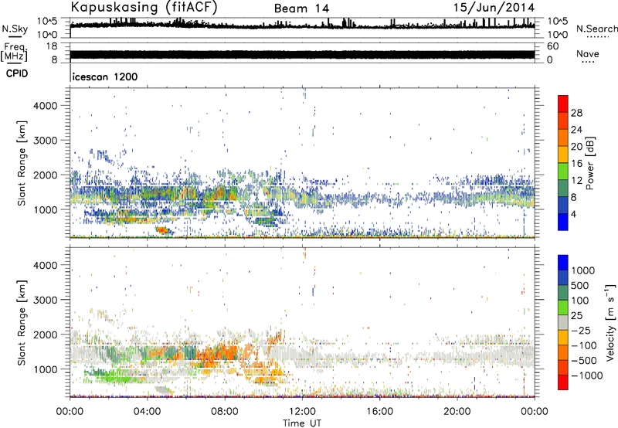This screenshot has width=618, height=428.
Task: Click the '3000' range tick on power panel
Action: [46, 141]
